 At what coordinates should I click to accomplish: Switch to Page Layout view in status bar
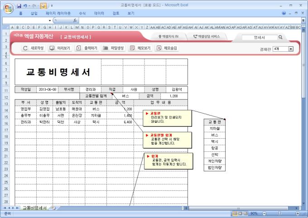[240, 213]
